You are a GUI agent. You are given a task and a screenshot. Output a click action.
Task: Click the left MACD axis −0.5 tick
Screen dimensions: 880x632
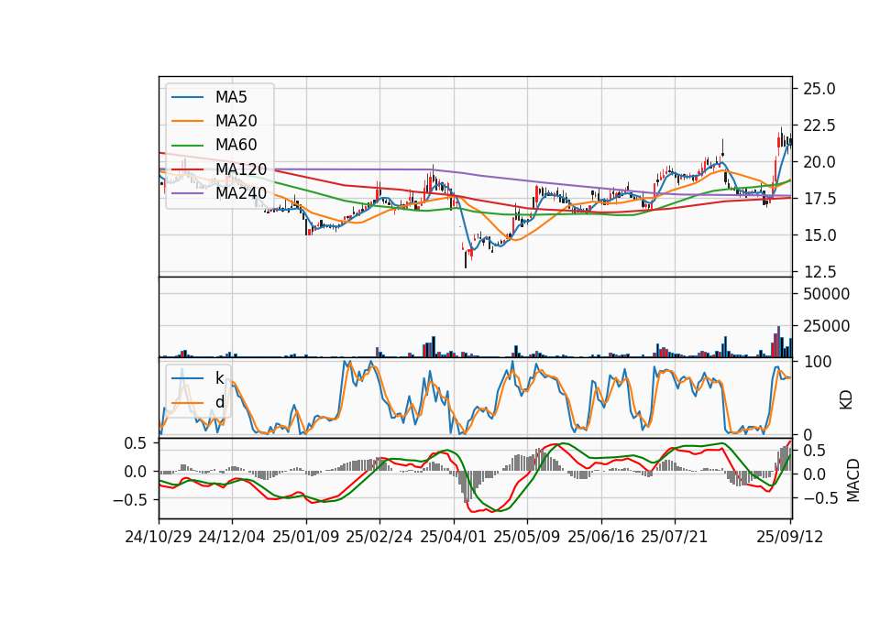[x=129, y=500]
